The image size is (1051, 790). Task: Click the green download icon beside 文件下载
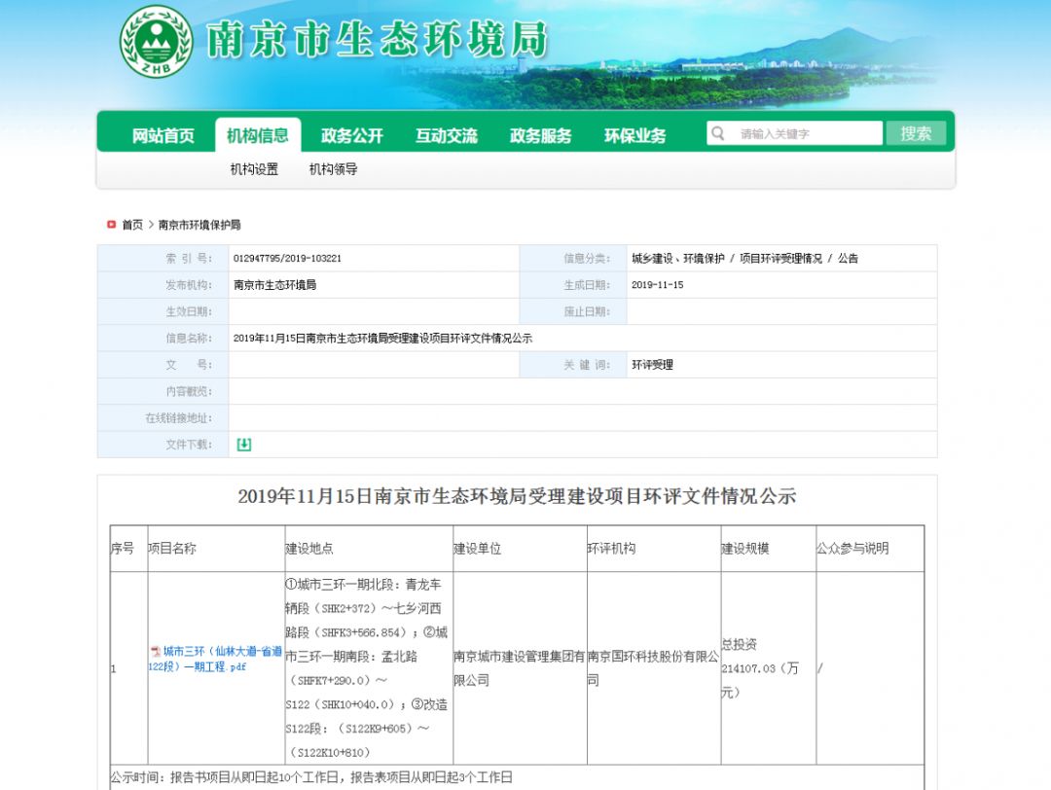[242, 444]
